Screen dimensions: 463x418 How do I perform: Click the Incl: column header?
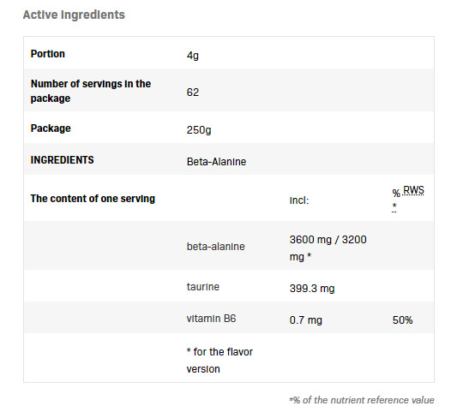click(x=299, y=200)
